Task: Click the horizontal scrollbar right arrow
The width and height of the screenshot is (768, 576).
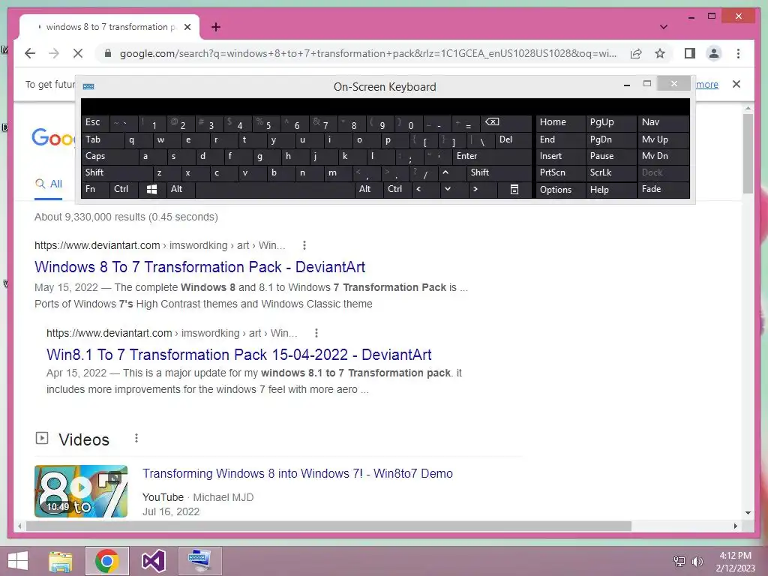Action: coord(736,526)
